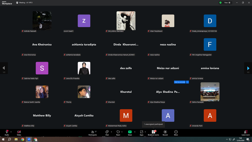This screenshot has width=252, height=142.
Task: Open the Participants panel
Action: click(93, 133)
